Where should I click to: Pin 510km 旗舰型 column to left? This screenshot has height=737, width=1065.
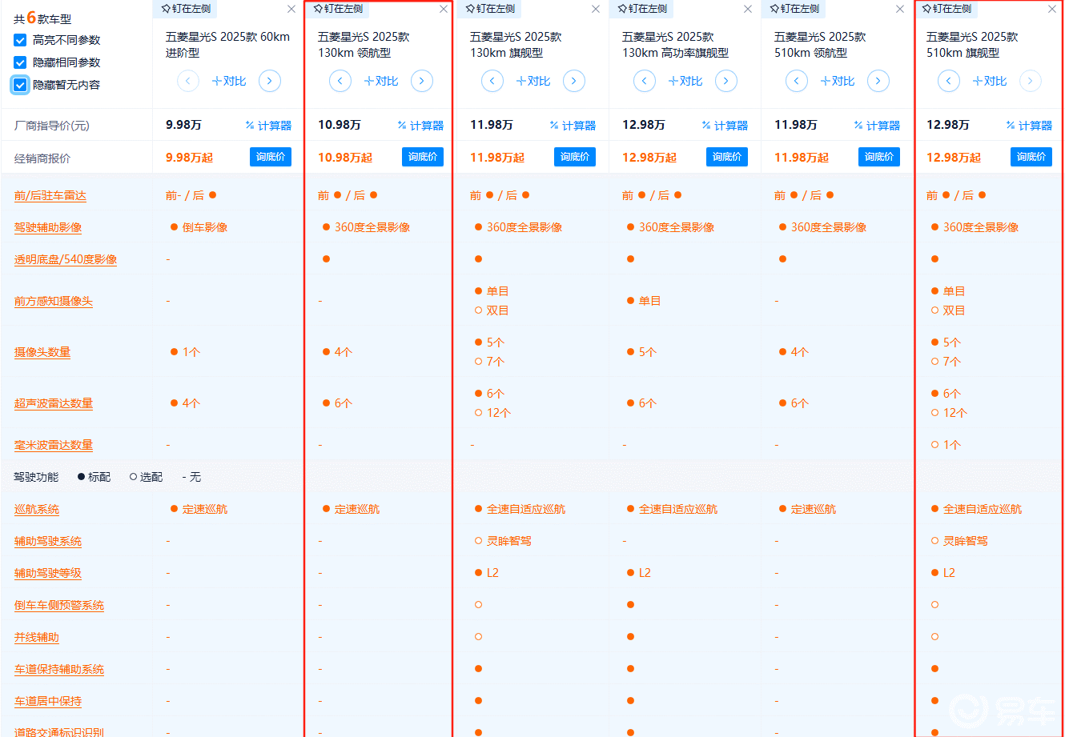click(947, 9)
